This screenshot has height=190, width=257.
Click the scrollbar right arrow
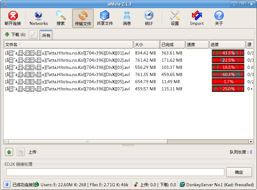pyautogui.click(x=251, y=141)
